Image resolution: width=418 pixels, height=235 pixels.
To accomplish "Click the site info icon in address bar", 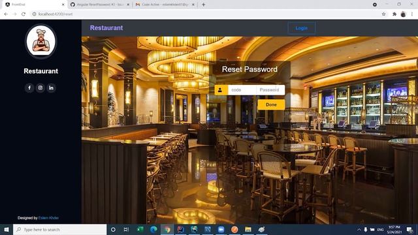I will click(34, 14).
